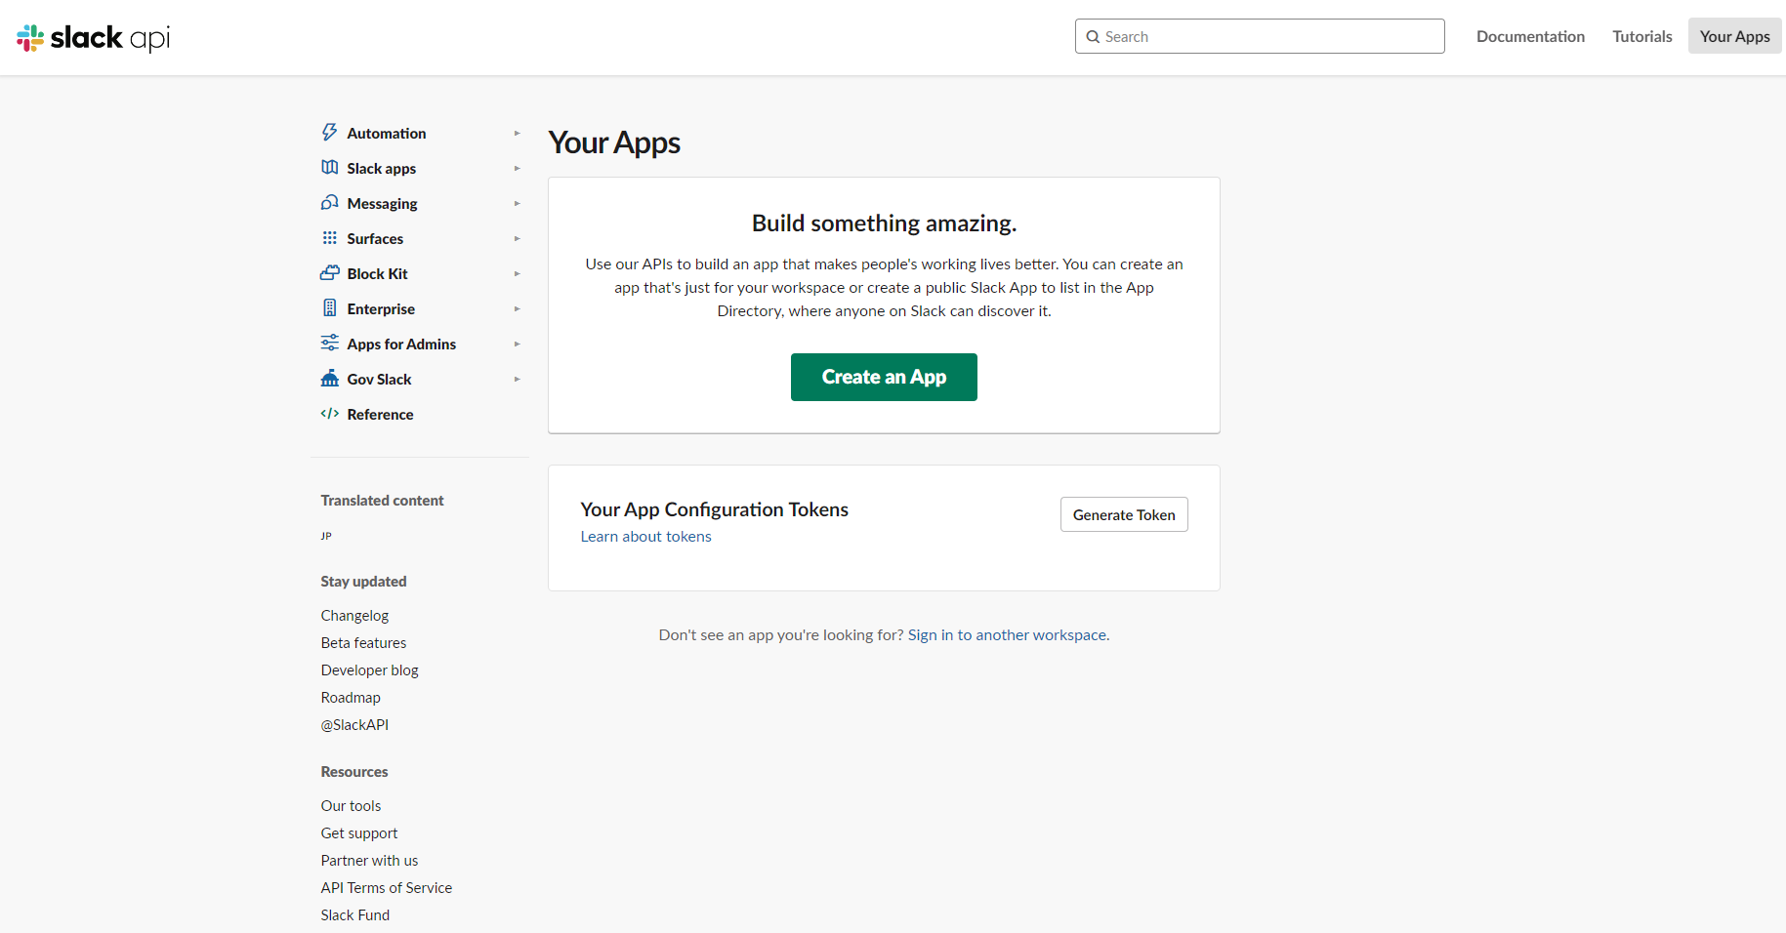Open the Changelog link
Screen dimensions: 1786x933
[354, 616]
